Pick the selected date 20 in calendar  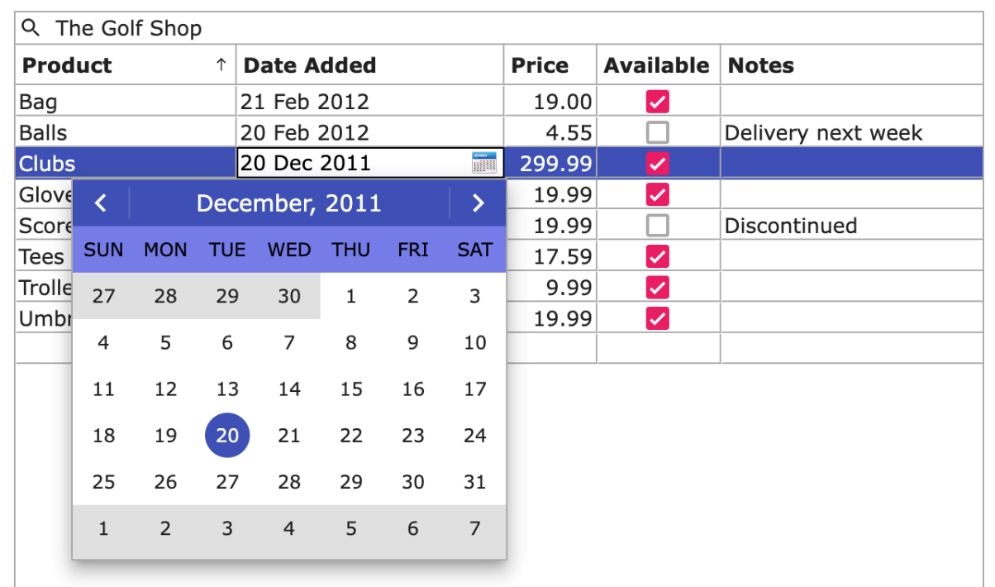(227, 436)
